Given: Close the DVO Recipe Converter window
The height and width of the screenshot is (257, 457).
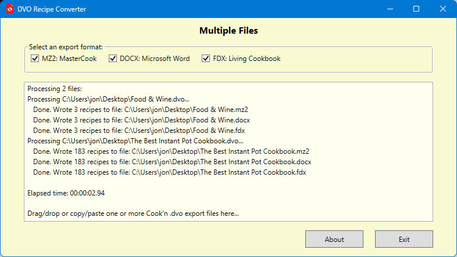Looking at the screenshot, I should (443, 9).
